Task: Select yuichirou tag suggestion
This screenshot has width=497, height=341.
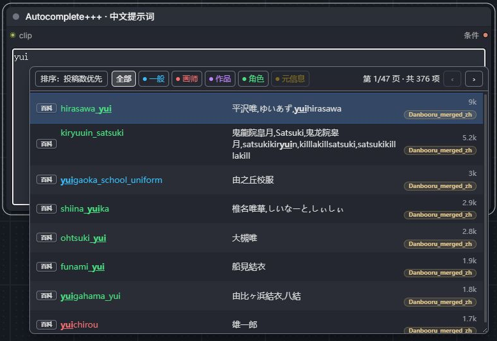Action: pyautogui.click(x=79, y=324)
